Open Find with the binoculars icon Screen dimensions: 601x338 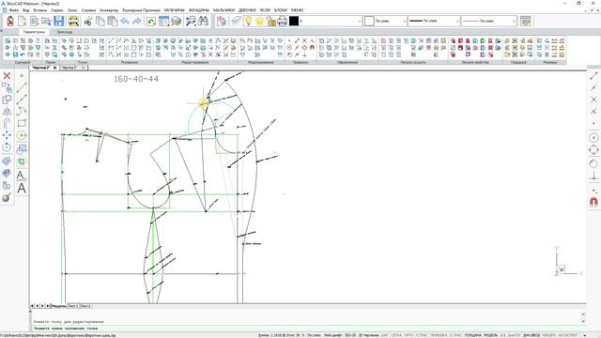[x=203, y=21]
